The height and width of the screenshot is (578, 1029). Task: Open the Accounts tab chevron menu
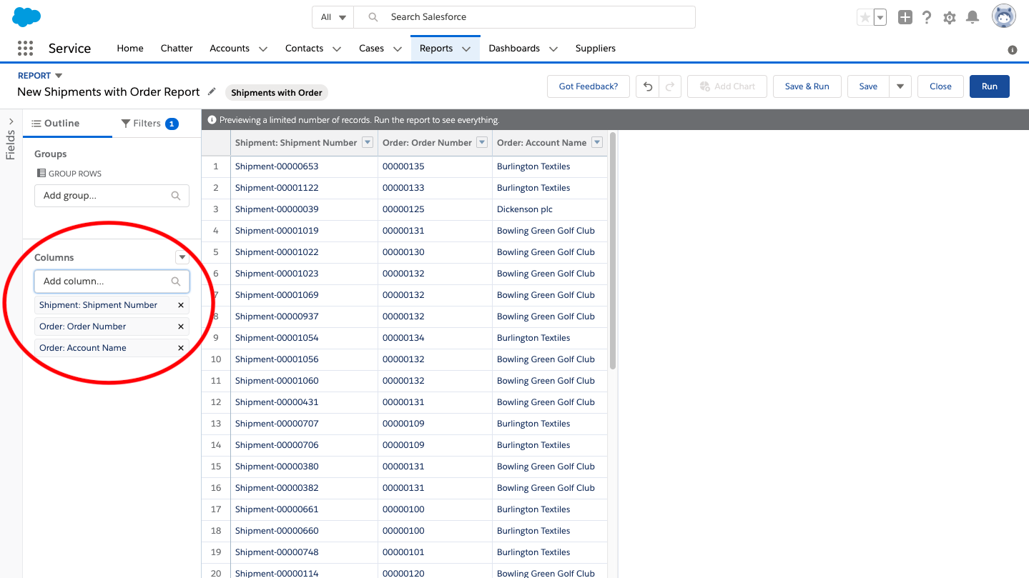pos(263,49)
